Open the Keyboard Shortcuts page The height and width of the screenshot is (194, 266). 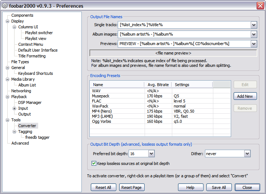pyautogui.click(x=36, y=73)
